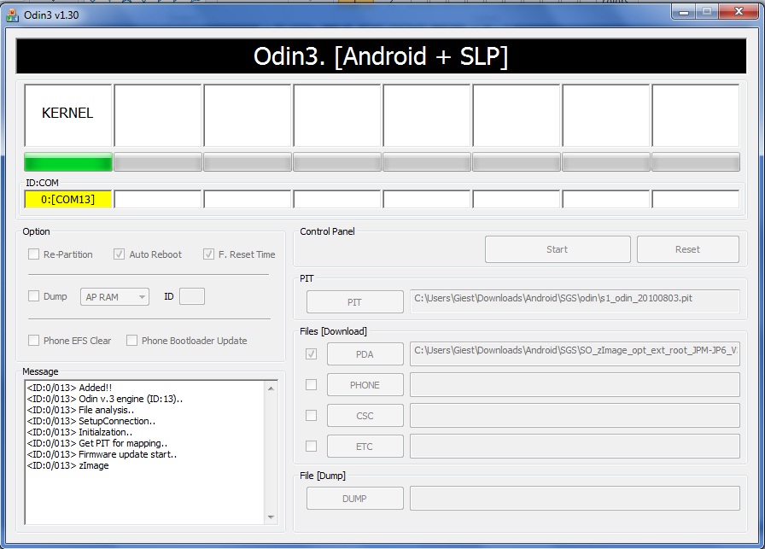The image size is (765, 549).
Task: Click the CSC file path field
Action: [x=575, y=415]
